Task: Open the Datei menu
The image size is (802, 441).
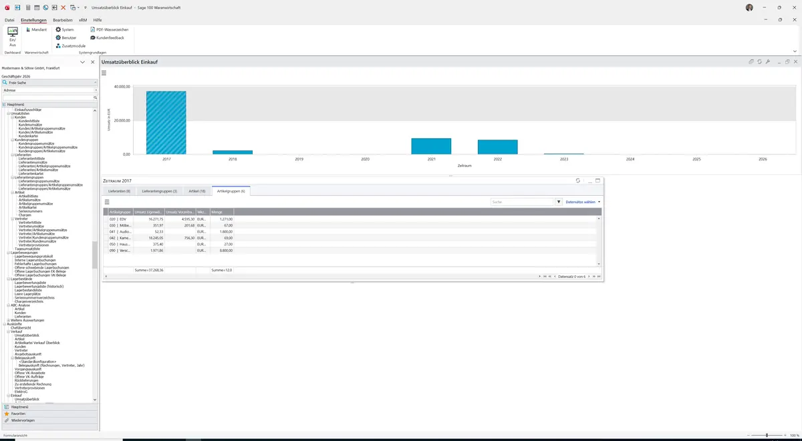Action: click(9, 20)
